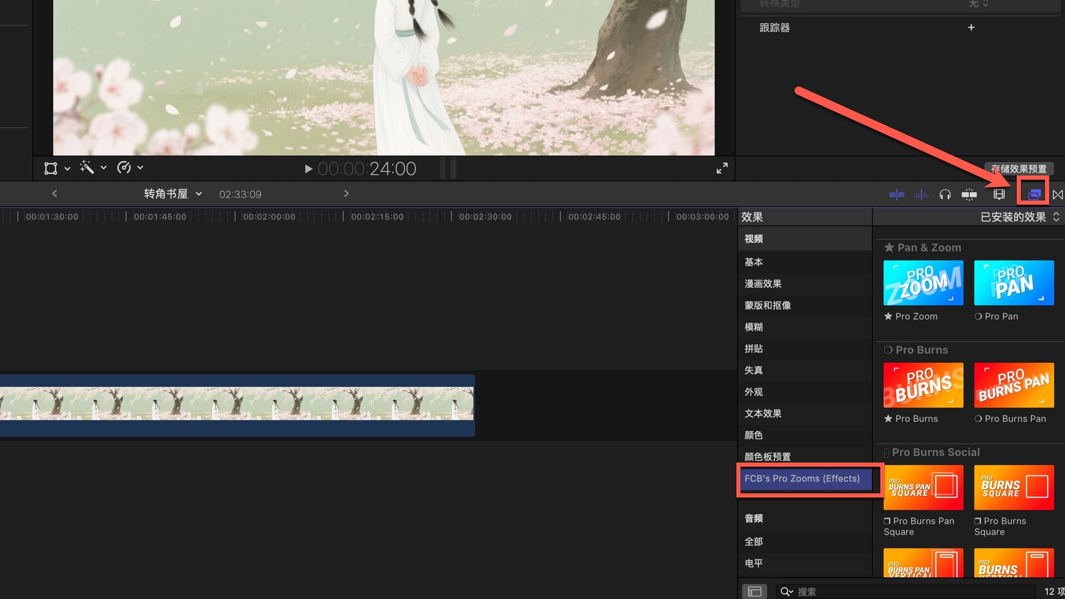Image resolution: width=1065 pixels, height=599 pixels.
Task: Select the 颜色板预置 category
Action: point(804,457)
